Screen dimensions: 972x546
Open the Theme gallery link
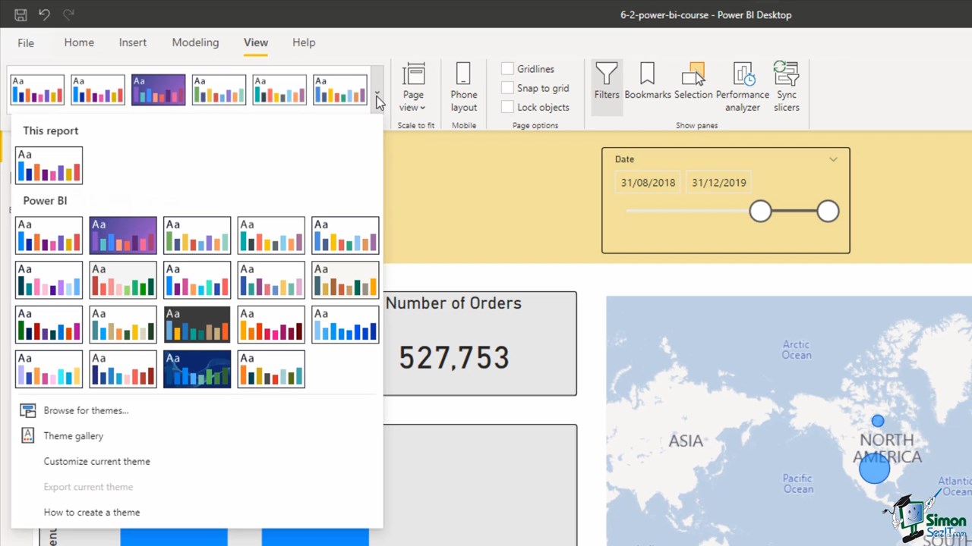pyautogui.click(x=74, y=436)
